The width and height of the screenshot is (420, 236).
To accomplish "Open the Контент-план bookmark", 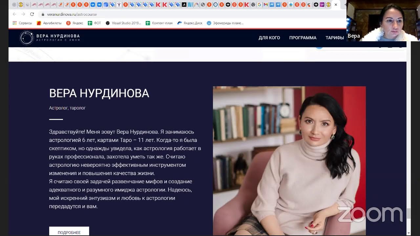I will click(x=159, y=23).
